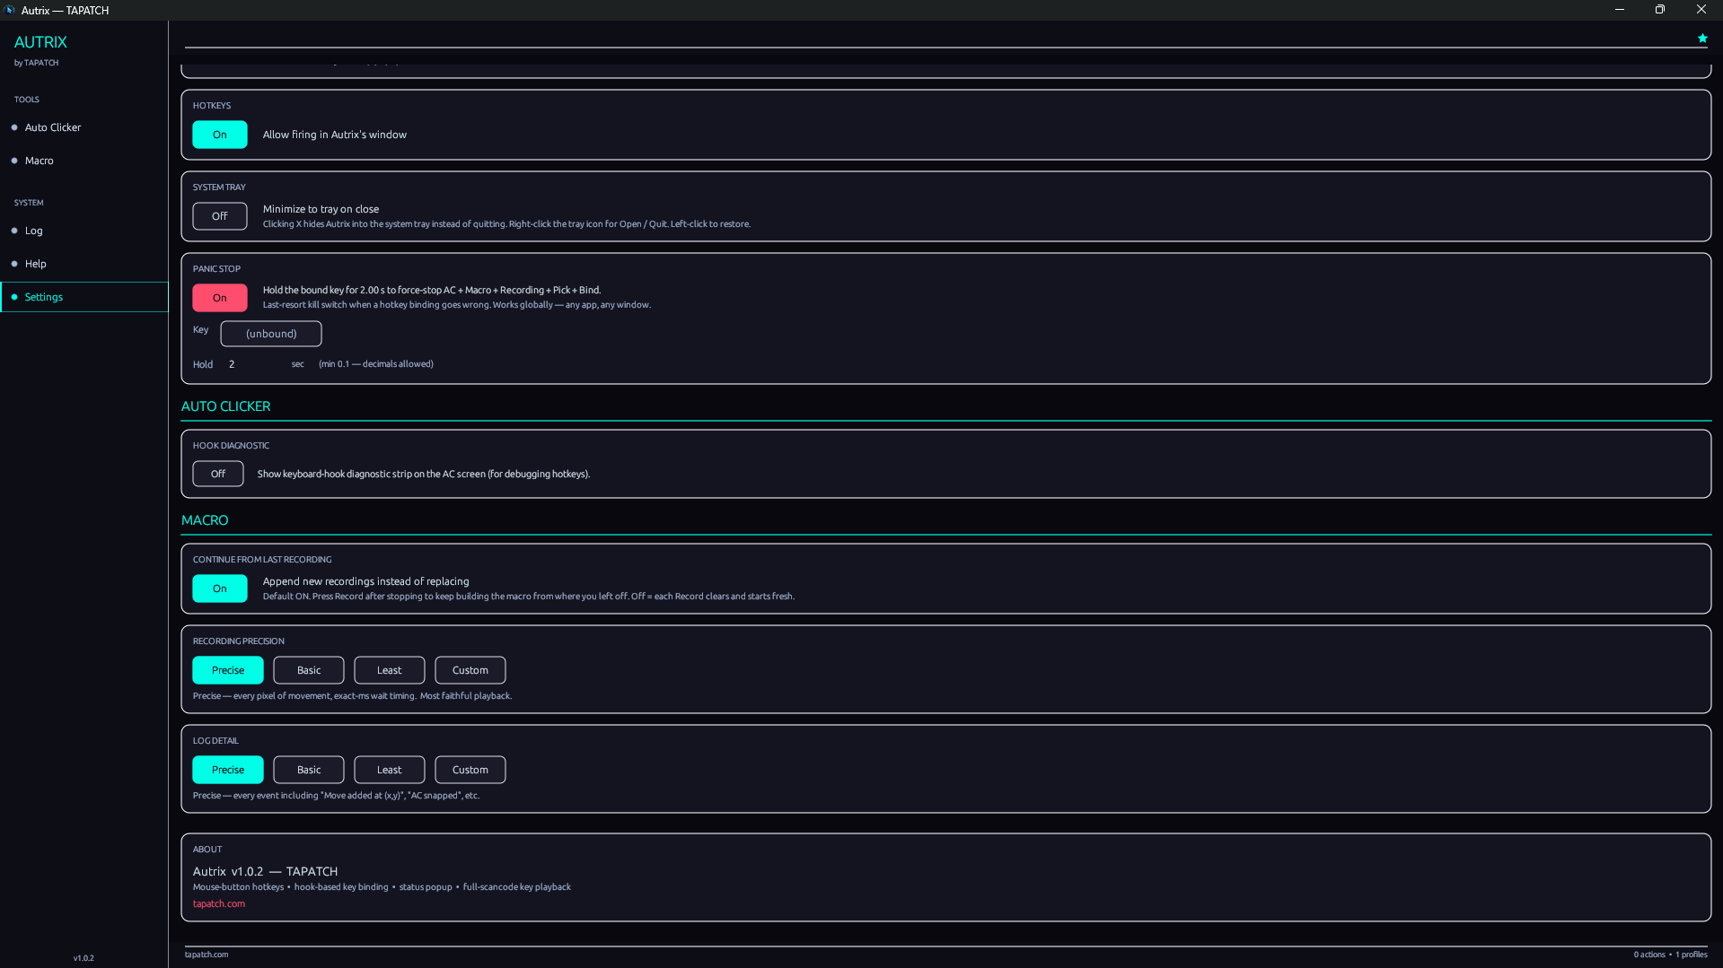
Task: Click the star icon at top right
Action: (x=1702, y=39)
